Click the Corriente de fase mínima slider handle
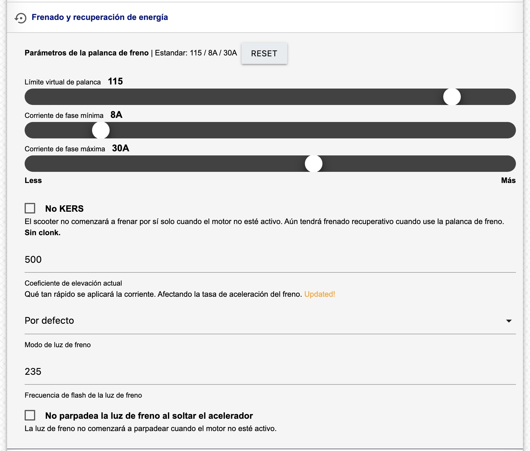Screen dimensions: 530x451 101,130
